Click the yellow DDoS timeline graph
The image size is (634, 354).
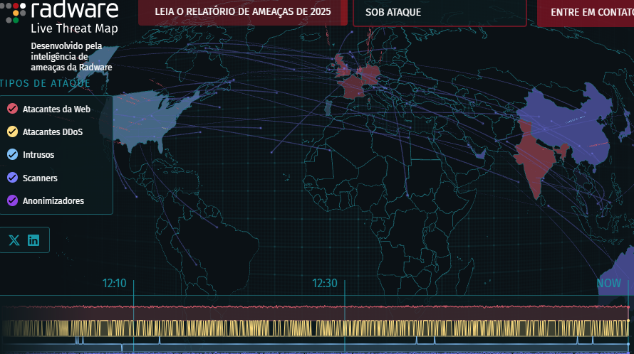tap(316, 328)
